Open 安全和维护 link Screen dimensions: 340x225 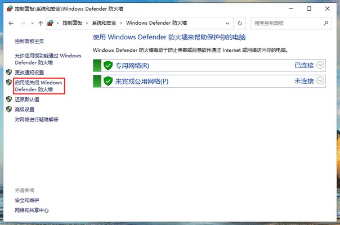(27, 200)
